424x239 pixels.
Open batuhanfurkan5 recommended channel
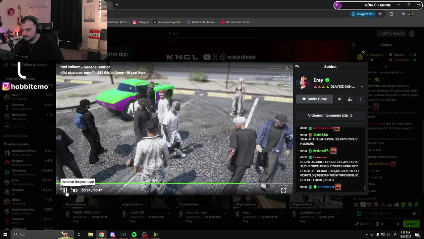point(28,153)
